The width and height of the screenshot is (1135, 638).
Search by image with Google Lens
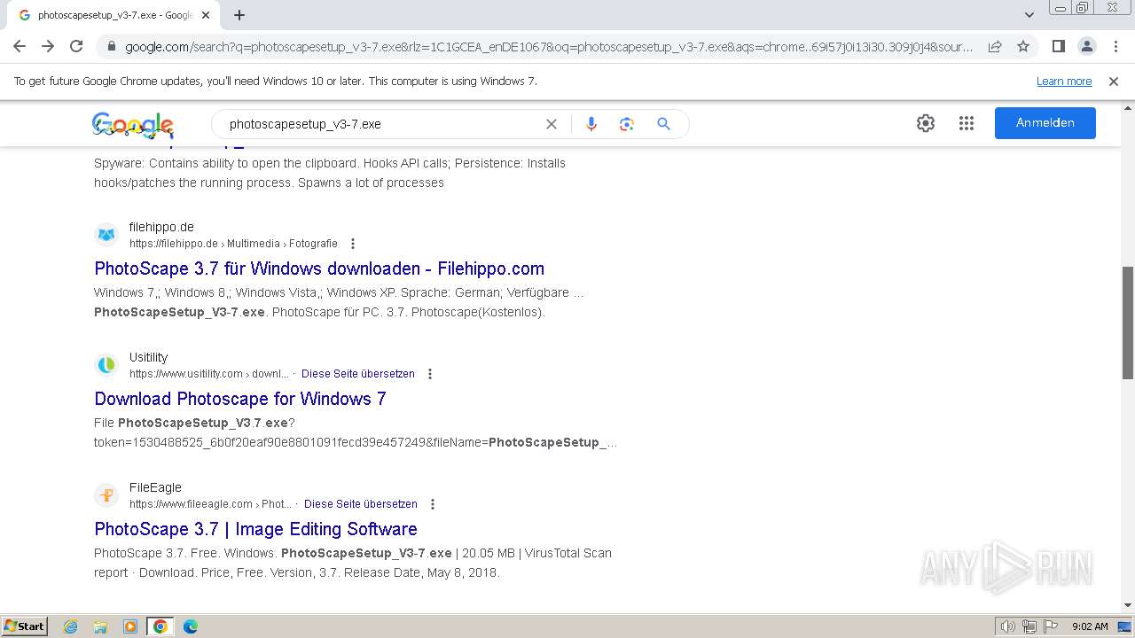click(x=627, y=124)
